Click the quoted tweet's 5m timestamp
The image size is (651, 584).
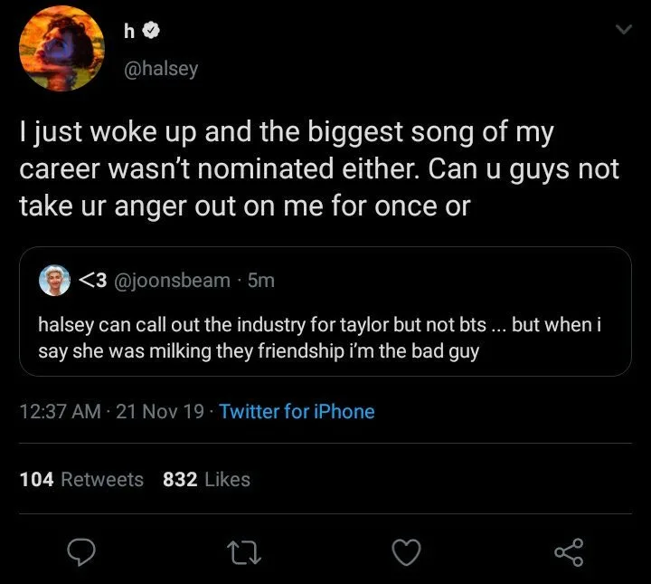pyautogui.click(x=260, y=281)
